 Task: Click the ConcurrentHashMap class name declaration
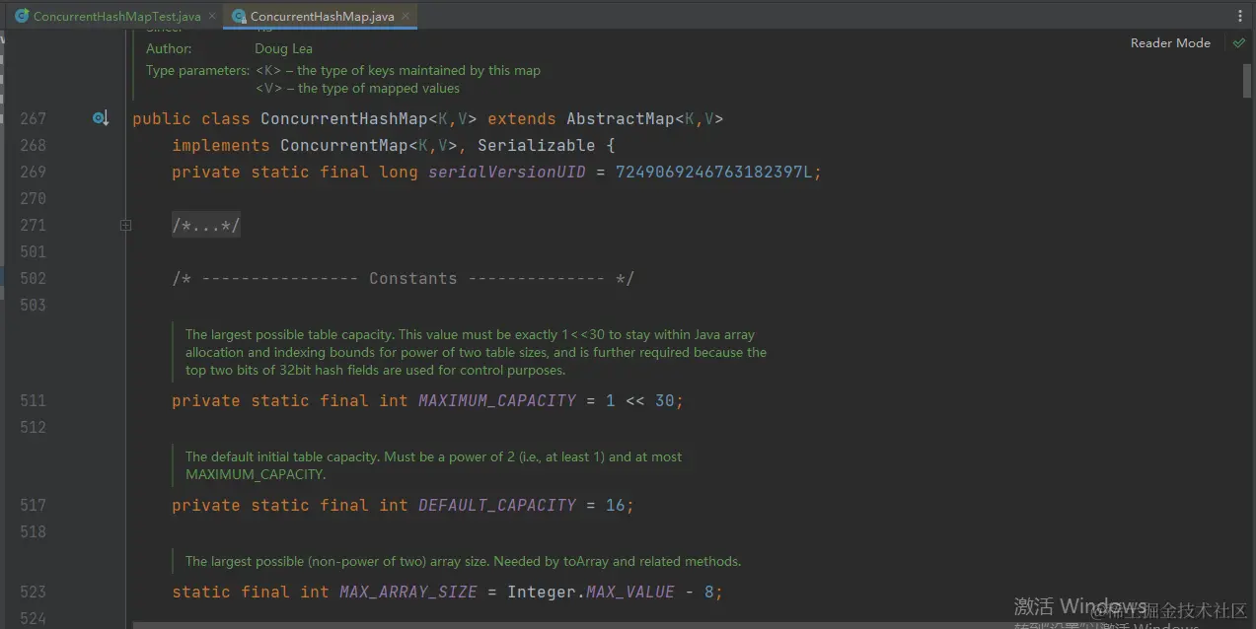tap(343, 118)
